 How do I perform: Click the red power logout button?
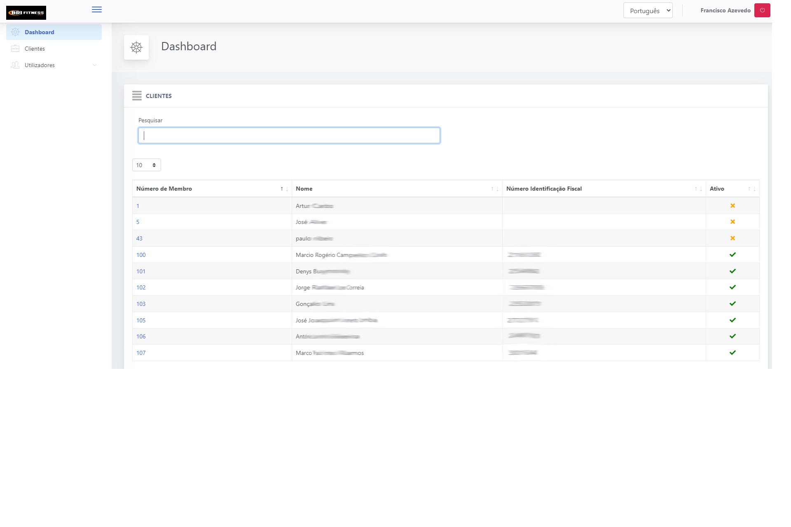click(x=762, y=10)
